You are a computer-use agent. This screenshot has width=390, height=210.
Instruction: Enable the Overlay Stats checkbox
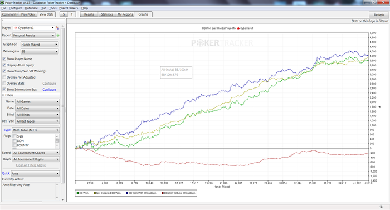coord(4,84)
